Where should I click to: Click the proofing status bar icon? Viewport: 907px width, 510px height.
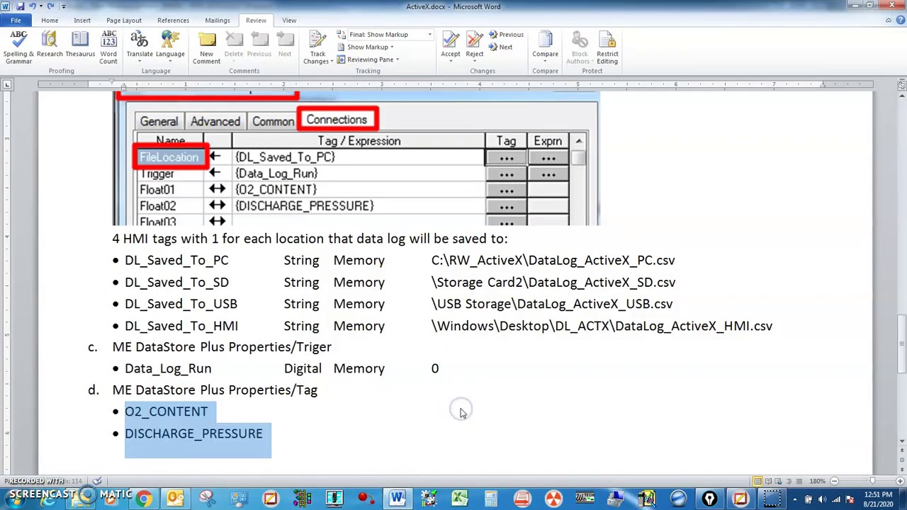96,482
